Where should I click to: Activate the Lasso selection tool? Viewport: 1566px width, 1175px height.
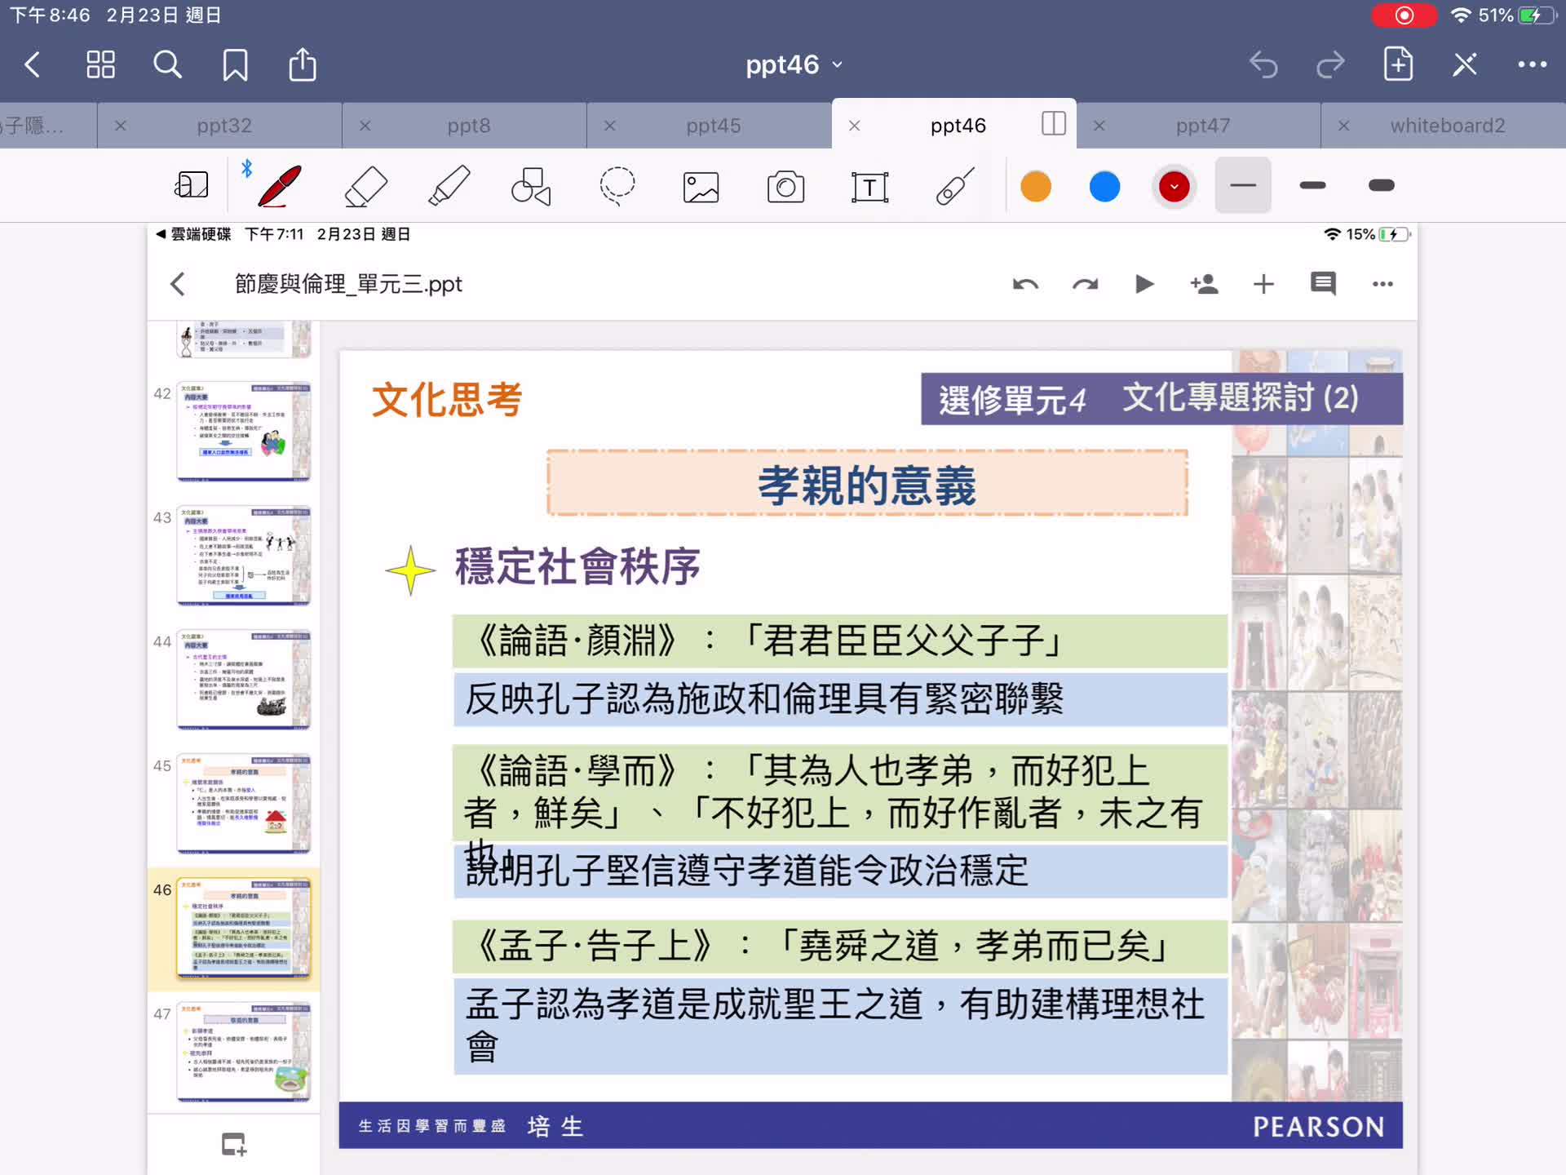(617, 186)
